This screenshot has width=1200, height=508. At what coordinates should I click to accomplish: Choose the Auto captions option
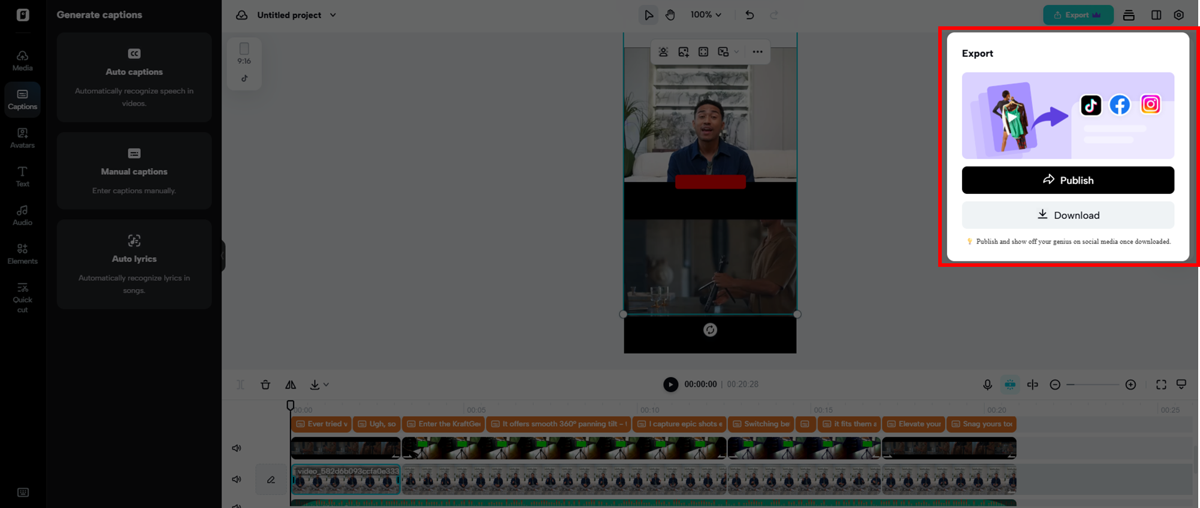pos(134,77)
